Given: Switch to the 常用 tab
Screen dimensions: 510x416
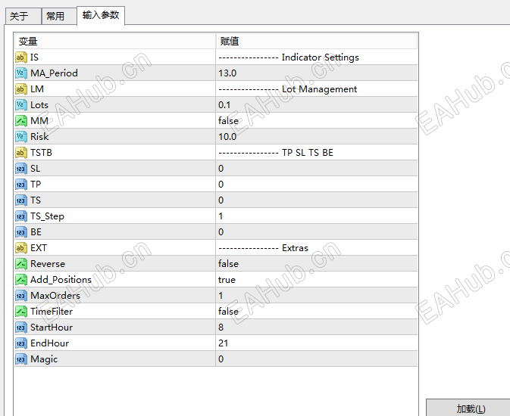Looking at the screenshot, I should pyautogui.click(x=59, y=16).
